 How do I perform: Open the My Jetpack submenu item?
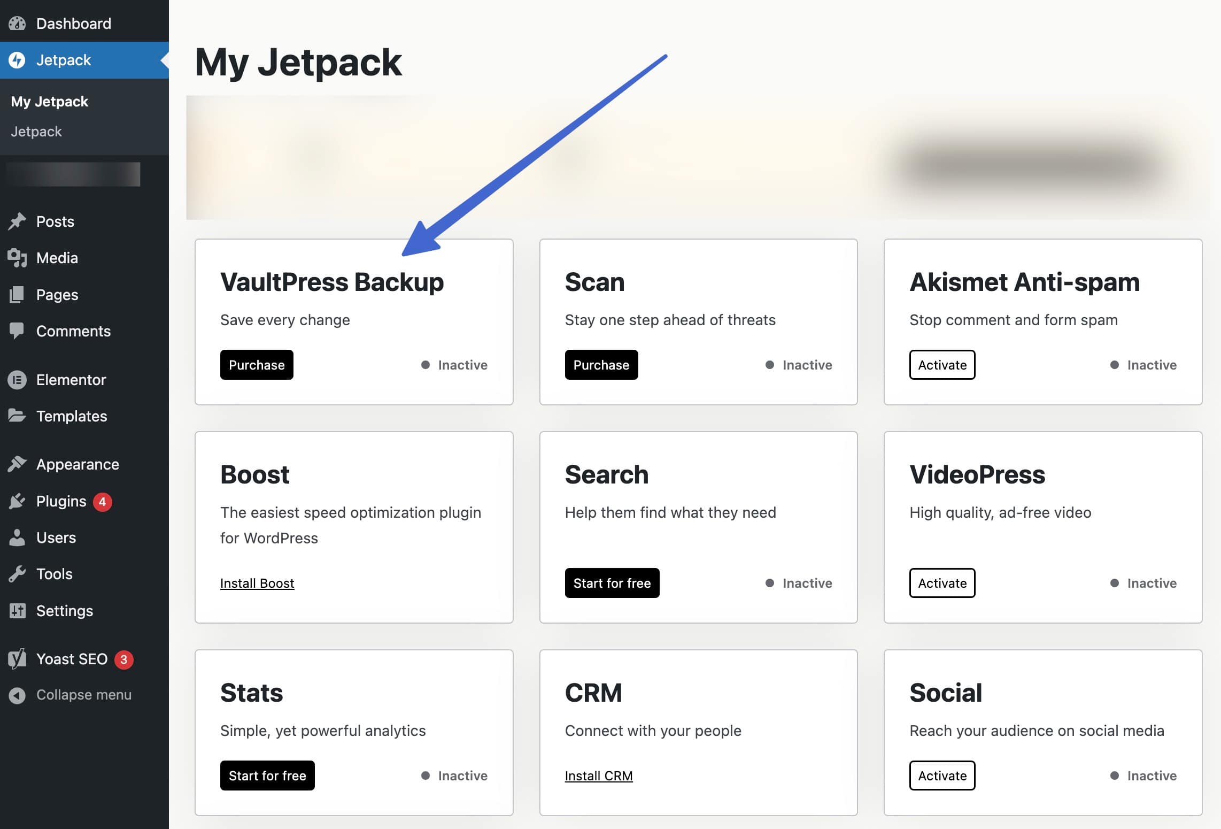point(50,101)
